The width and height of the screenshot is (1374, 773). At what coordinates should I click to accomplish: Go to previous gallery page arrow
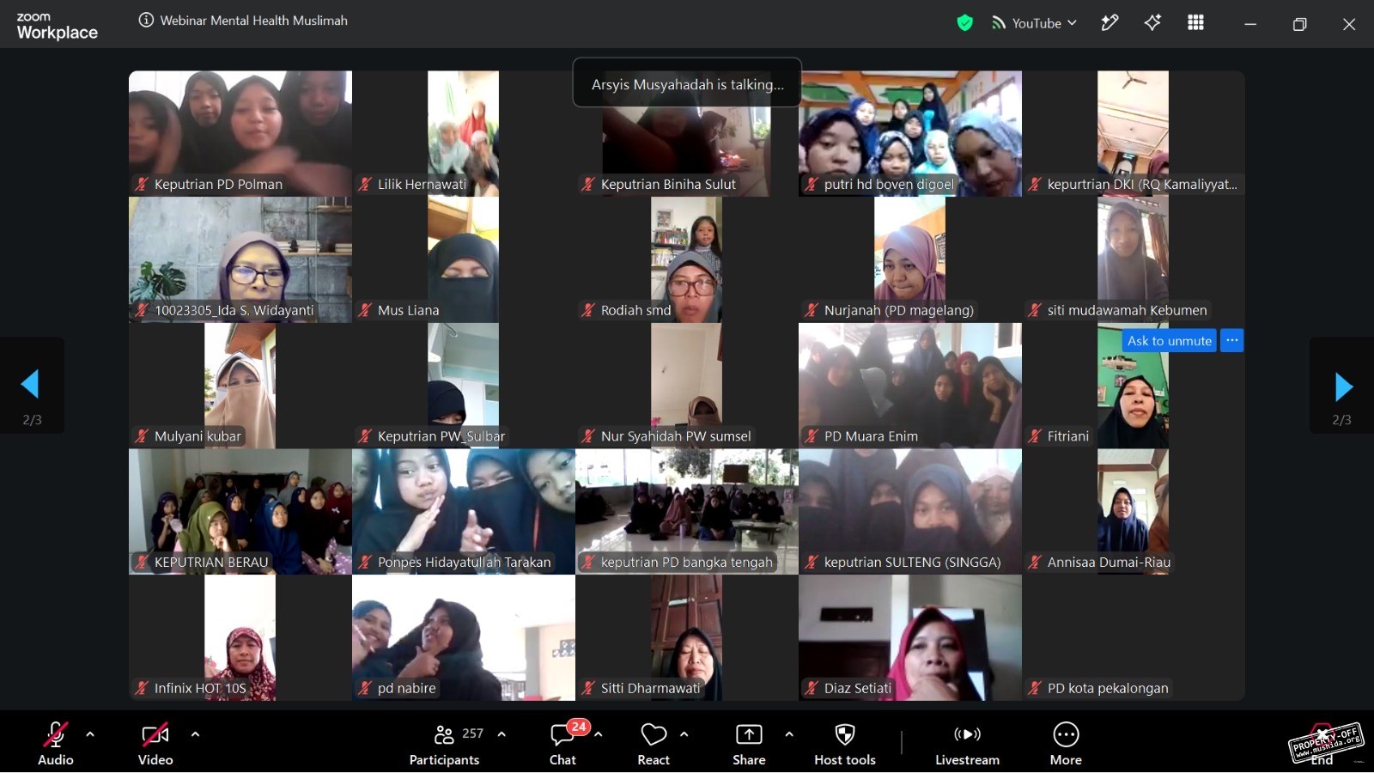[x=32, y=385]
